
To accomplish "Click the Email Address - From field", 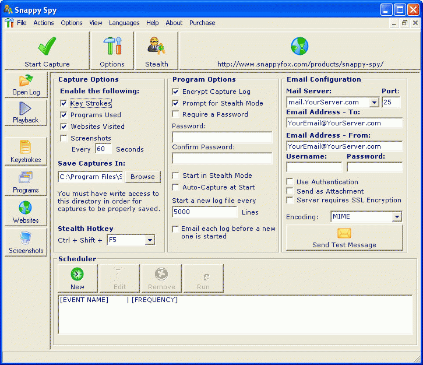I will pyautogui.click(x=344, y=146).
